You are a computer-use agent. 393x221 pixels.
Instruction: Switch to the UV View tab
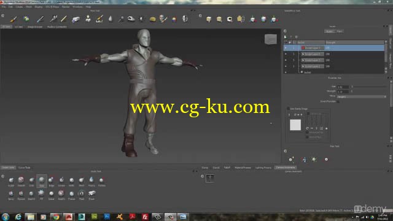click(18, 26)
